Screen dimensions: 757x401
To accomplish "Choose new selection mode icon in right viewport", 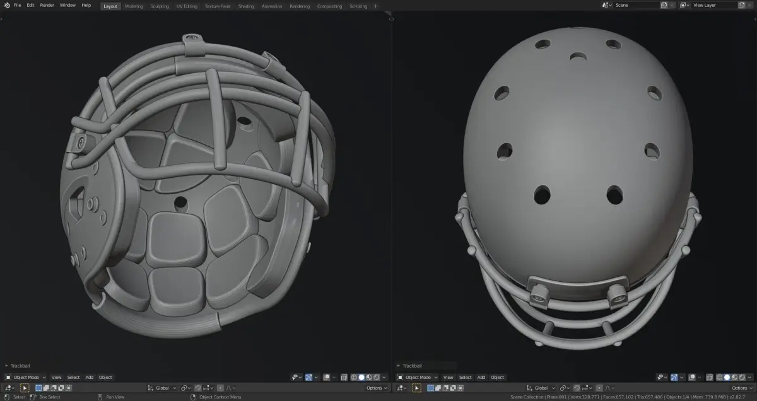I will [x=430, y=388].
